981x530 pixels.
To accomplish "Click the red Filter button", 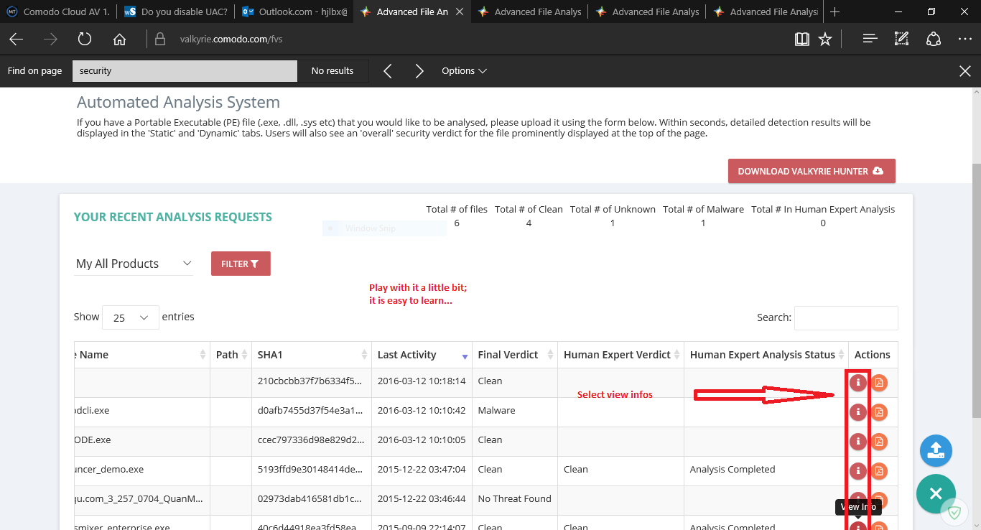I will (241, 264).
